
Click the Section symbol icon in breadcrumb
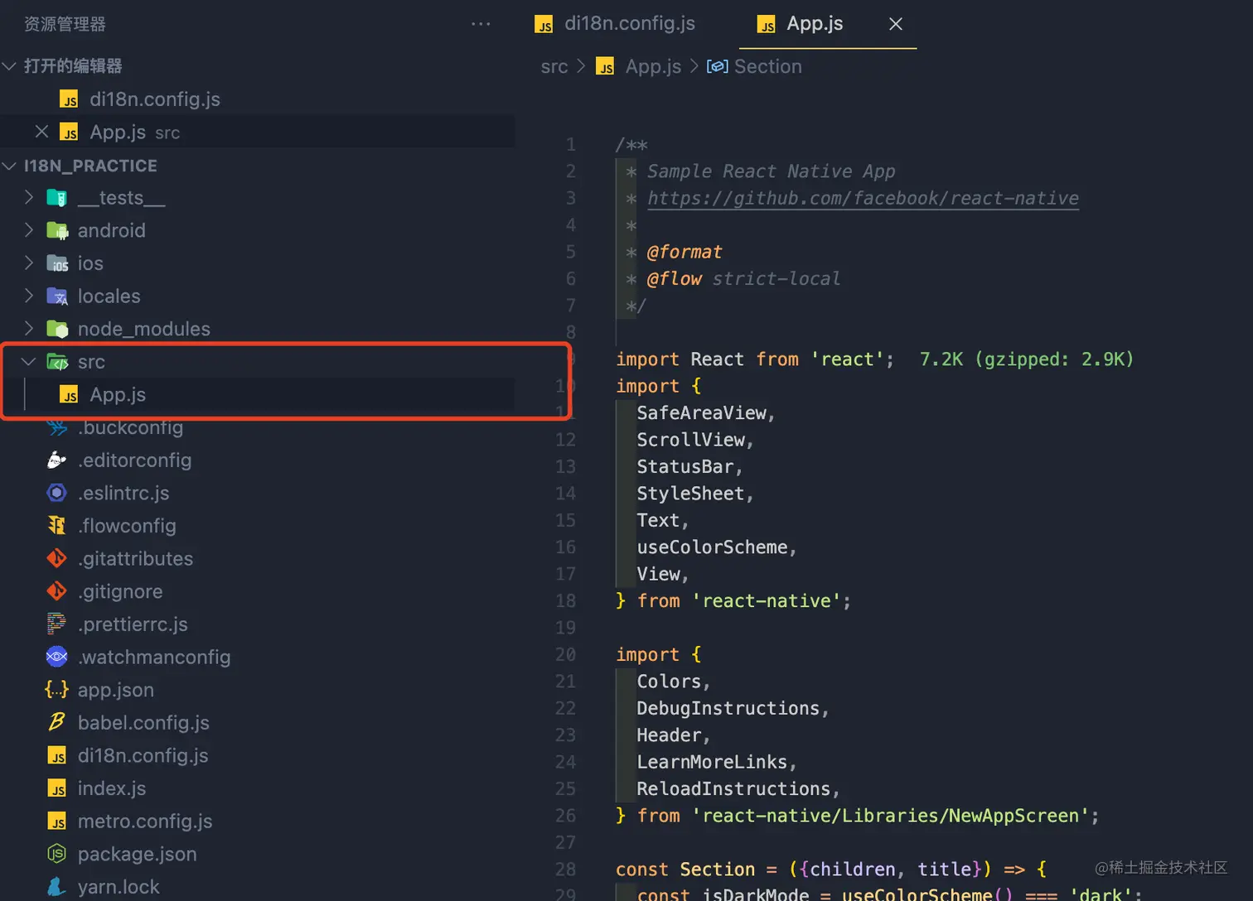(717, 66)
